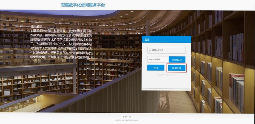Focus the verification code input field
Viewport: 255px width, 124px height.
coord(158,60)
